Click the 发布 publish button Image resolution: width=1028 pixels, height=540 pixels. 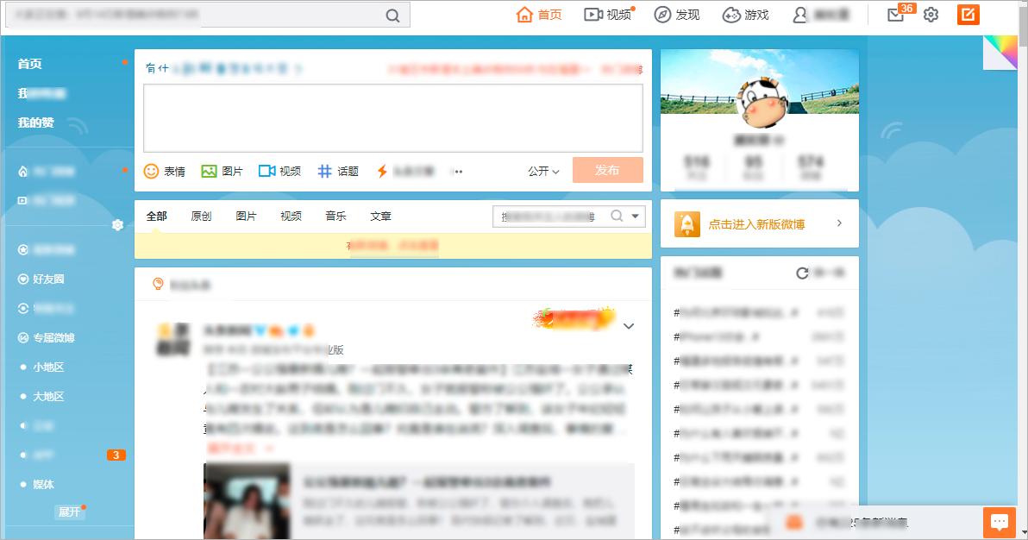607,170
